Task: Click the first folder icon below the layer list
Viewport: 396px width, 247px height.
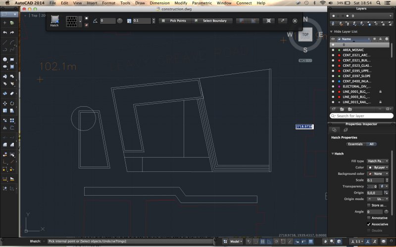Action: click(342, 109)
